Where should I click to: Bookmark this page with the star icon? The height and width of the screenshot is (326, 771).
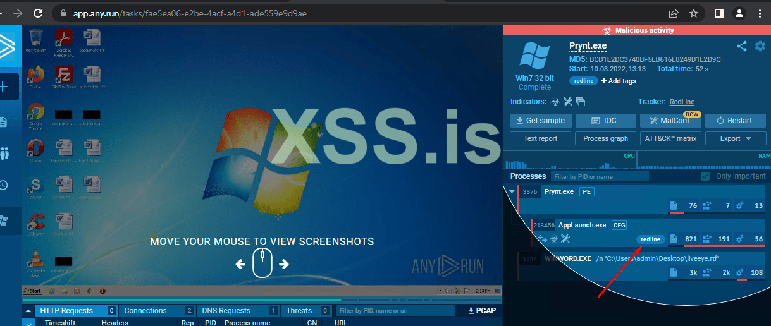pyautogui.click(x=693, y=13)
